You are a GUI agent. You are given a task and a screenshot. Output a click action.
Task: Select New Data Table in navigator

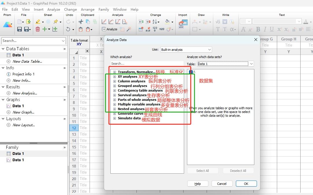27,62
